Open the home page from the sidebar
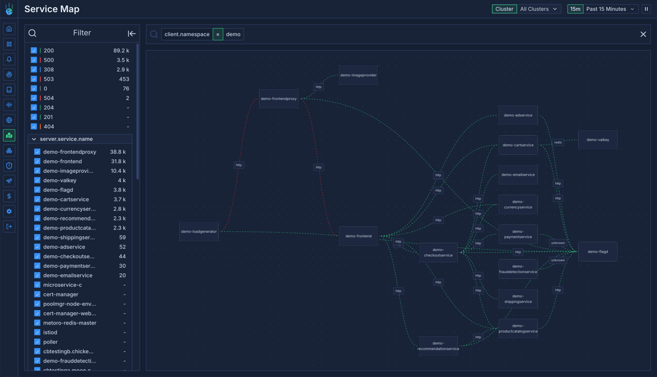This screenshot has height=377, width=657. point(9,29)
